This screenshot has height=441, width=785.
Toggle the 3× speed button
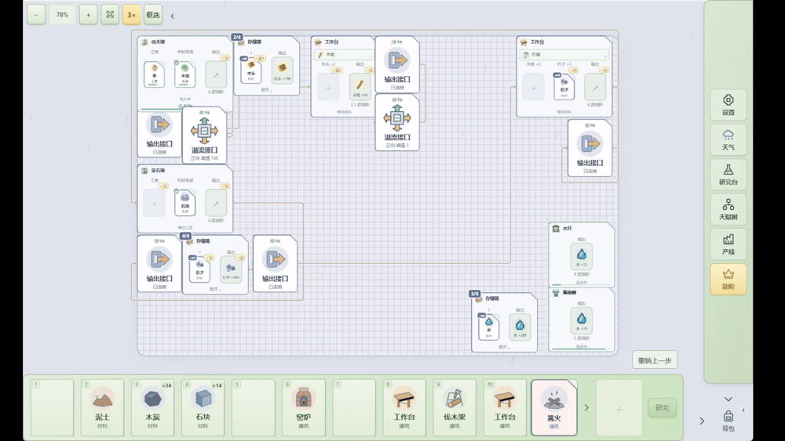[x=132, y=14]
